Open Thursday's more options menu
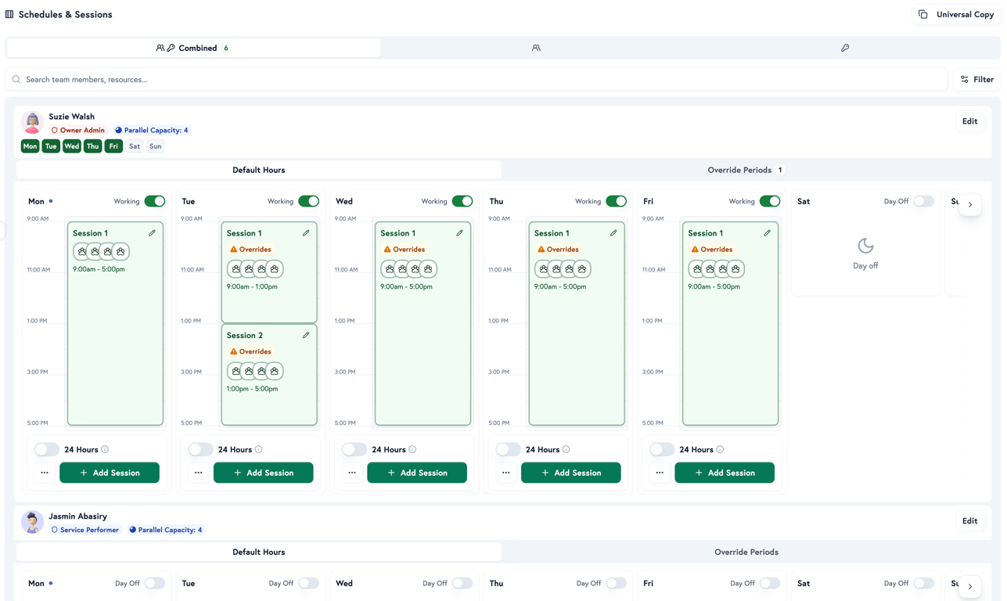 tap(505, 473)
